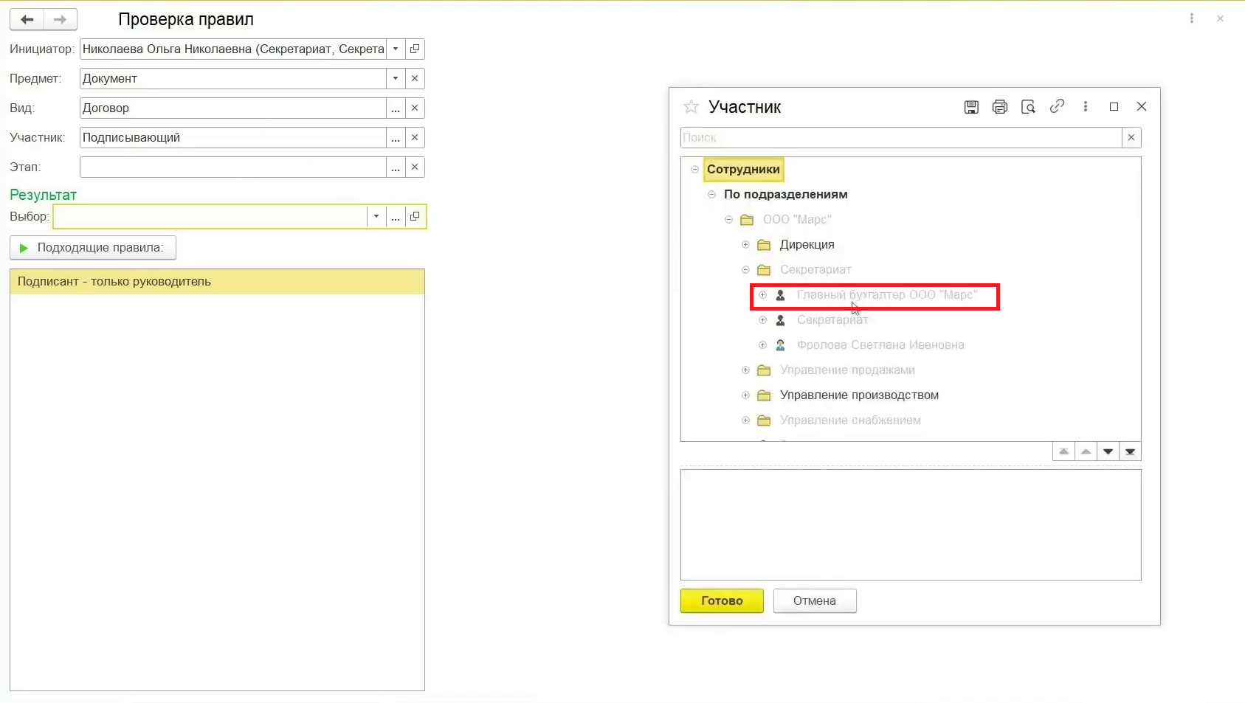Click the print icon in Участник dialog
Screen dimensions: 1245x703
pos(999,107)
